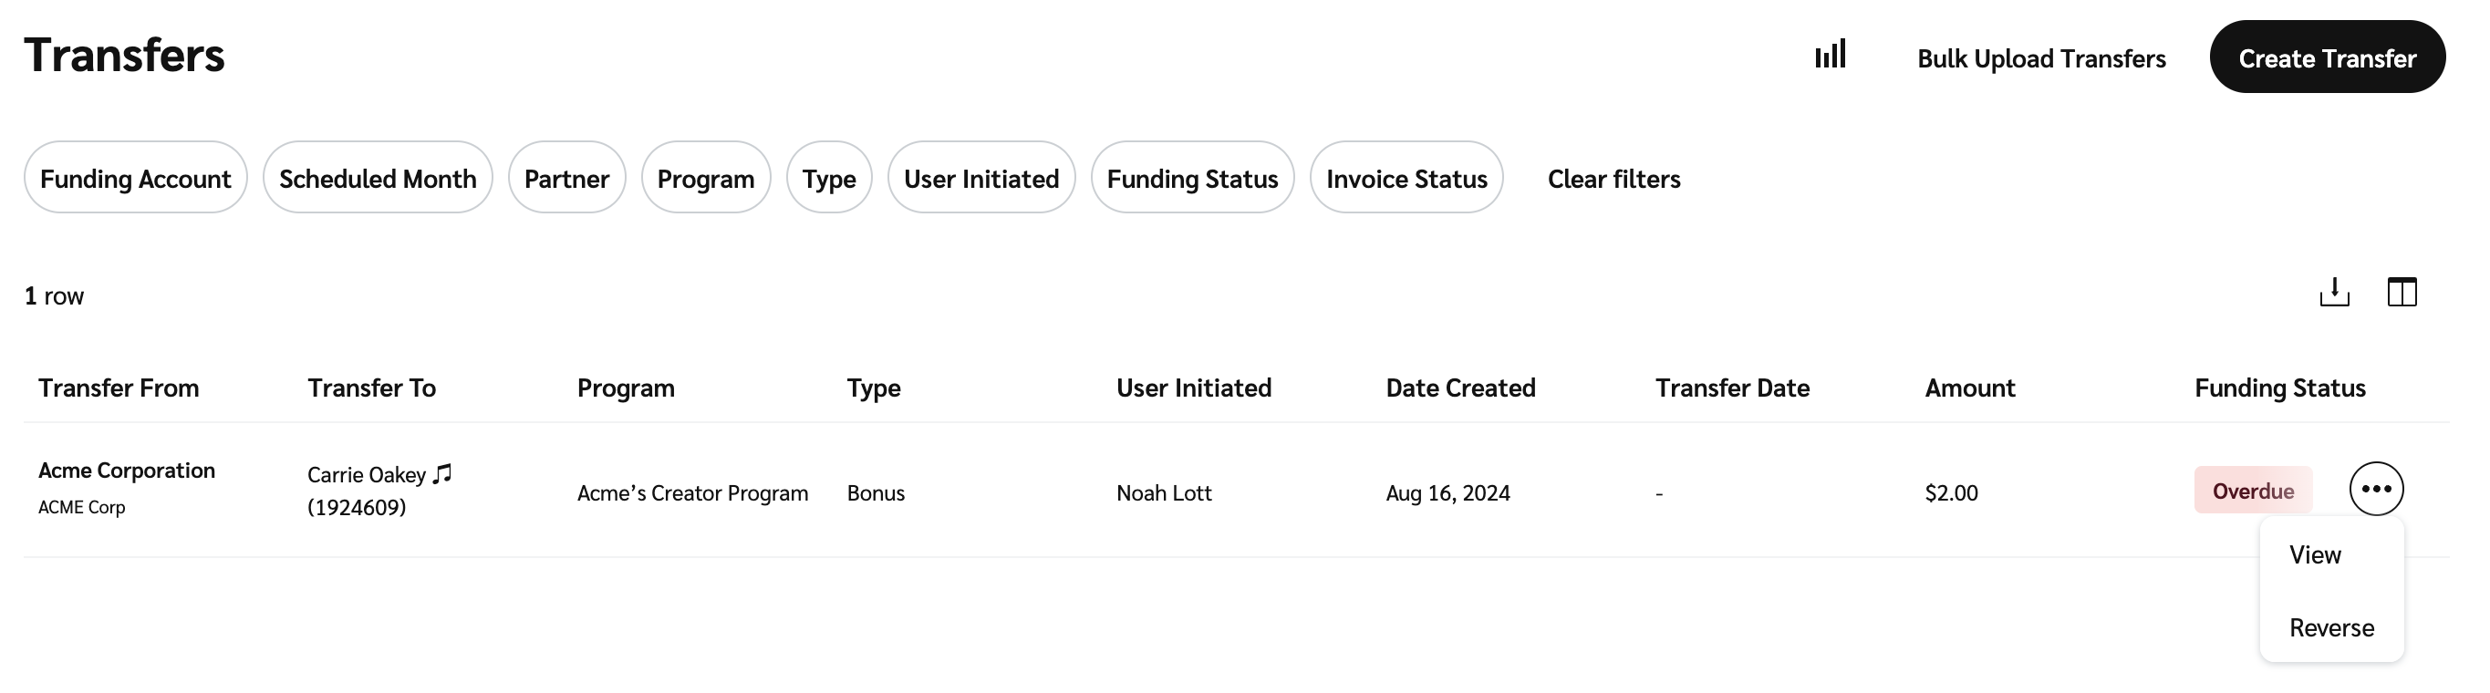The width and height of the screenshot is (2490, 693).
Task: Expand the Funding Account filter
Action: coord(135,179)
